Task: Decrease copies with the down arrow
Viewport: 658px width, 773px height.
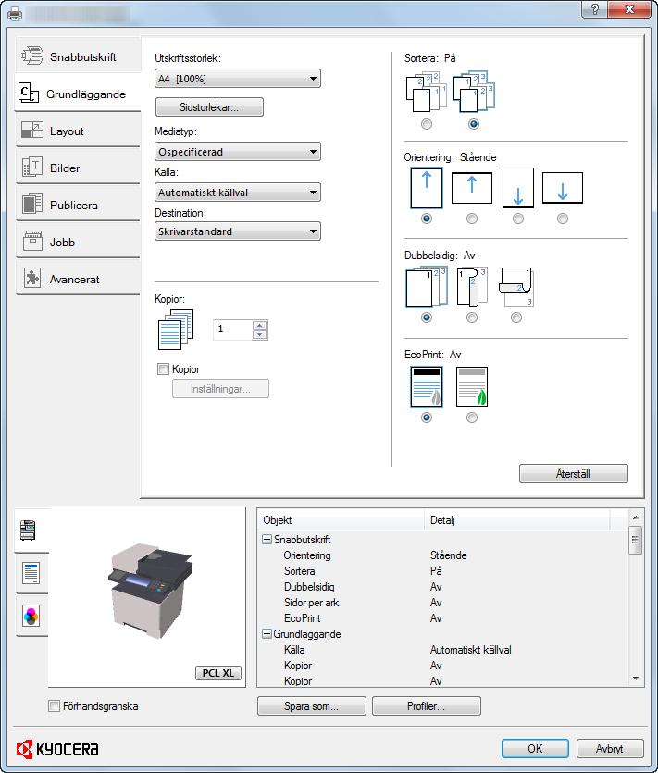Action: 260,335
